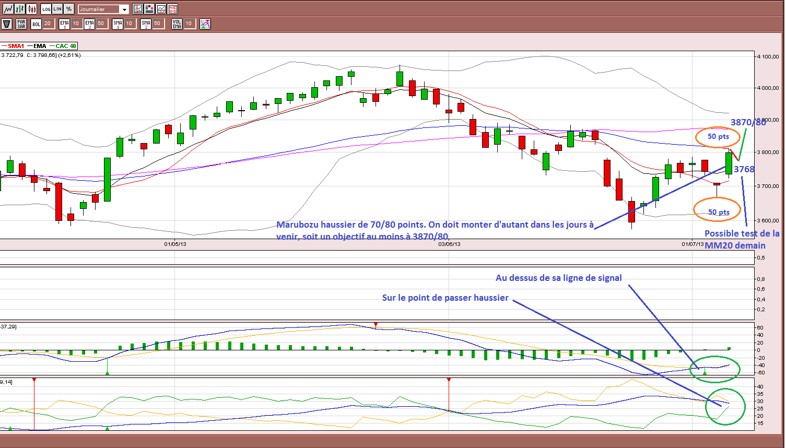Toggle the VOL EMA indicator
The width and height of the screenshot is (786, 448).
tap(177, 24)
